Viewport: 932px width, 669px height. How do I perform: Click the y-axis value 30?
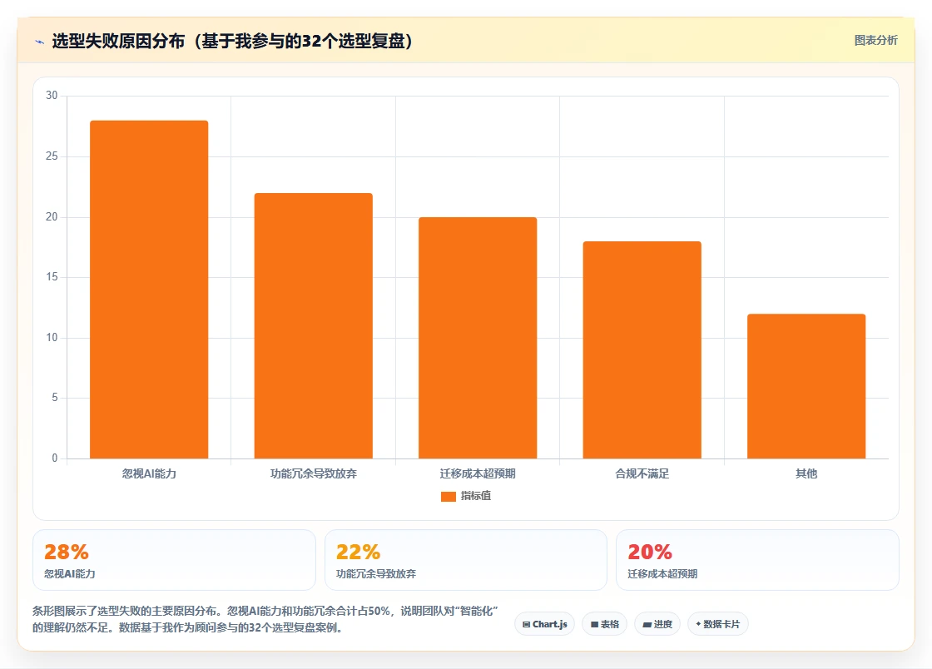tap(52, 96)
